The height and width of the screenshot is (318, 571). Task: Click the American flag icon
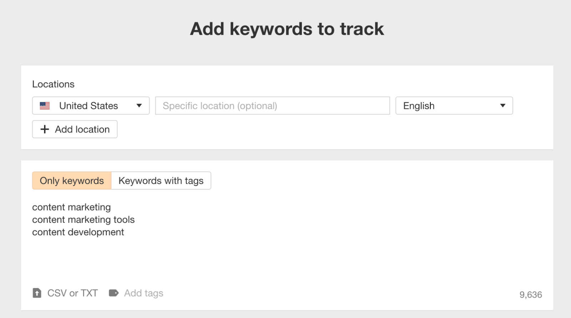(x=44, y=105)
